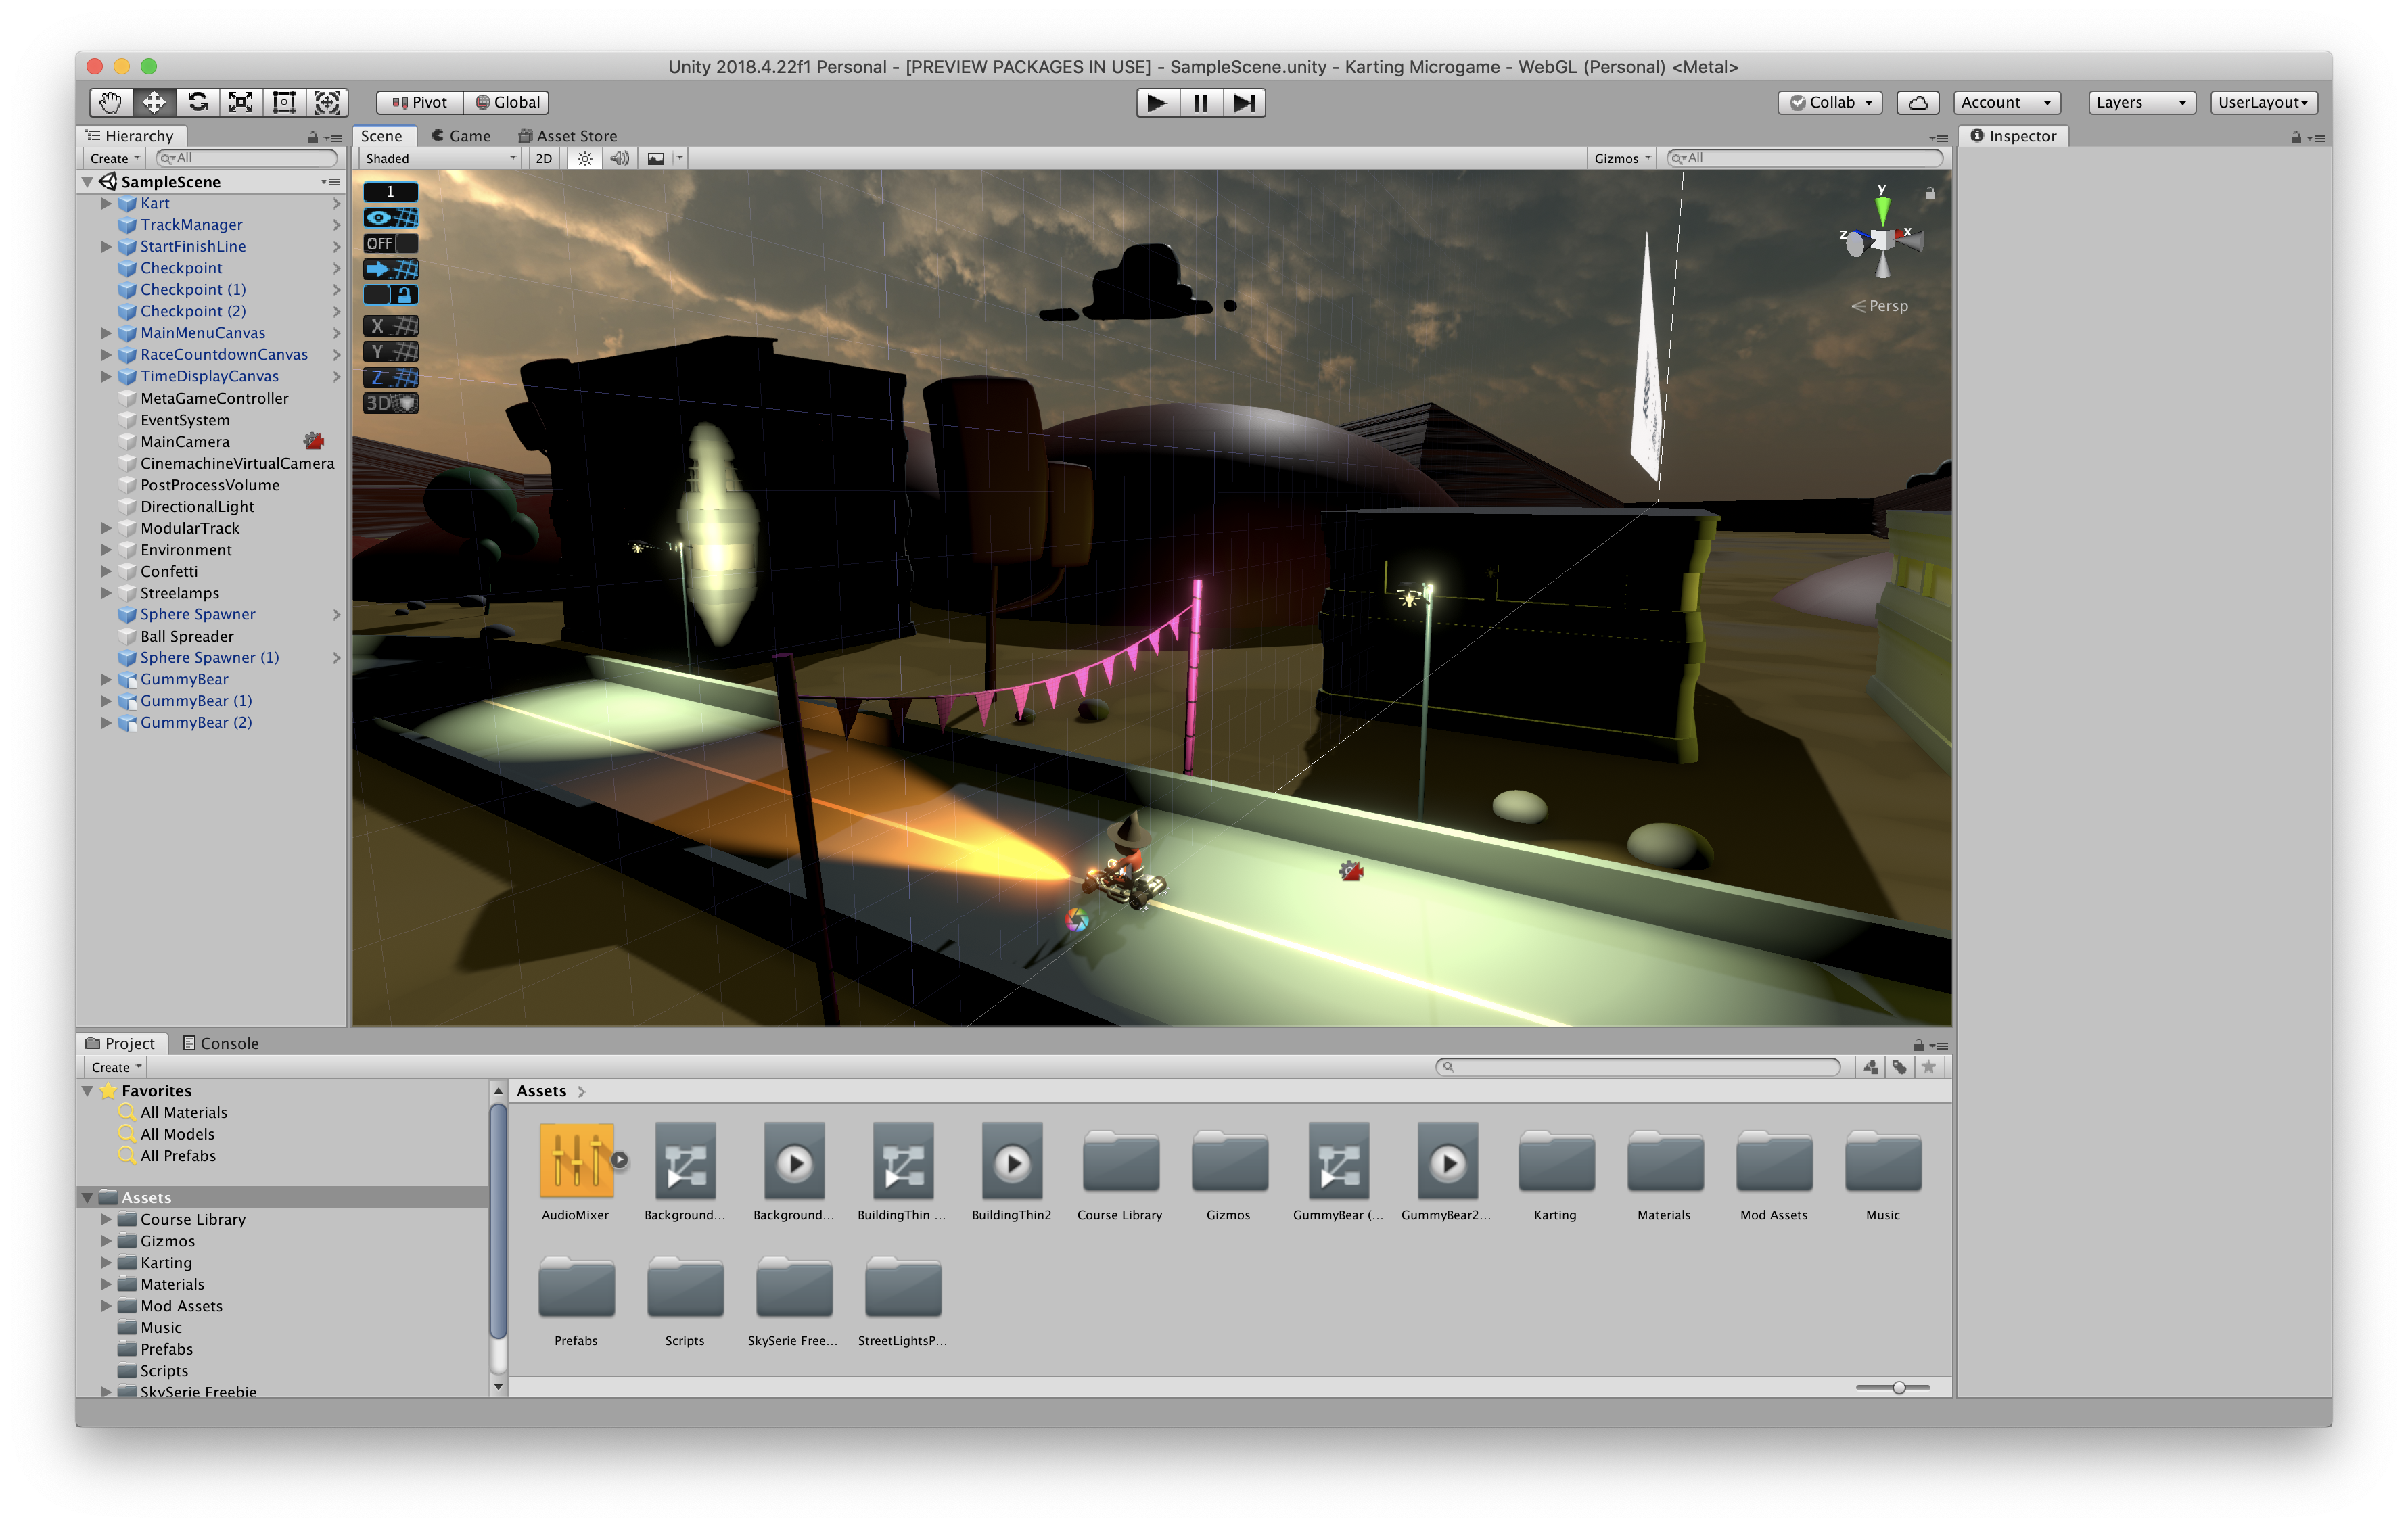The image size is (2408, 1527).
Task: Switch to the Game tab
Action: tap(461, 136)
